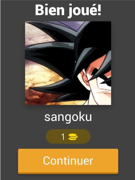
Task: Tap the orange Continuer button
Action: pyautogui.click(x=68, y=161)
